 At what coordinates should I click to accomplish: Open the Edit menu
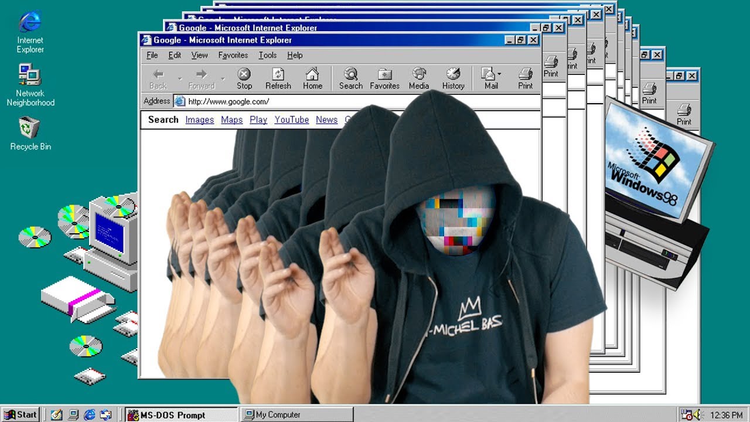[x=175, y=55]
